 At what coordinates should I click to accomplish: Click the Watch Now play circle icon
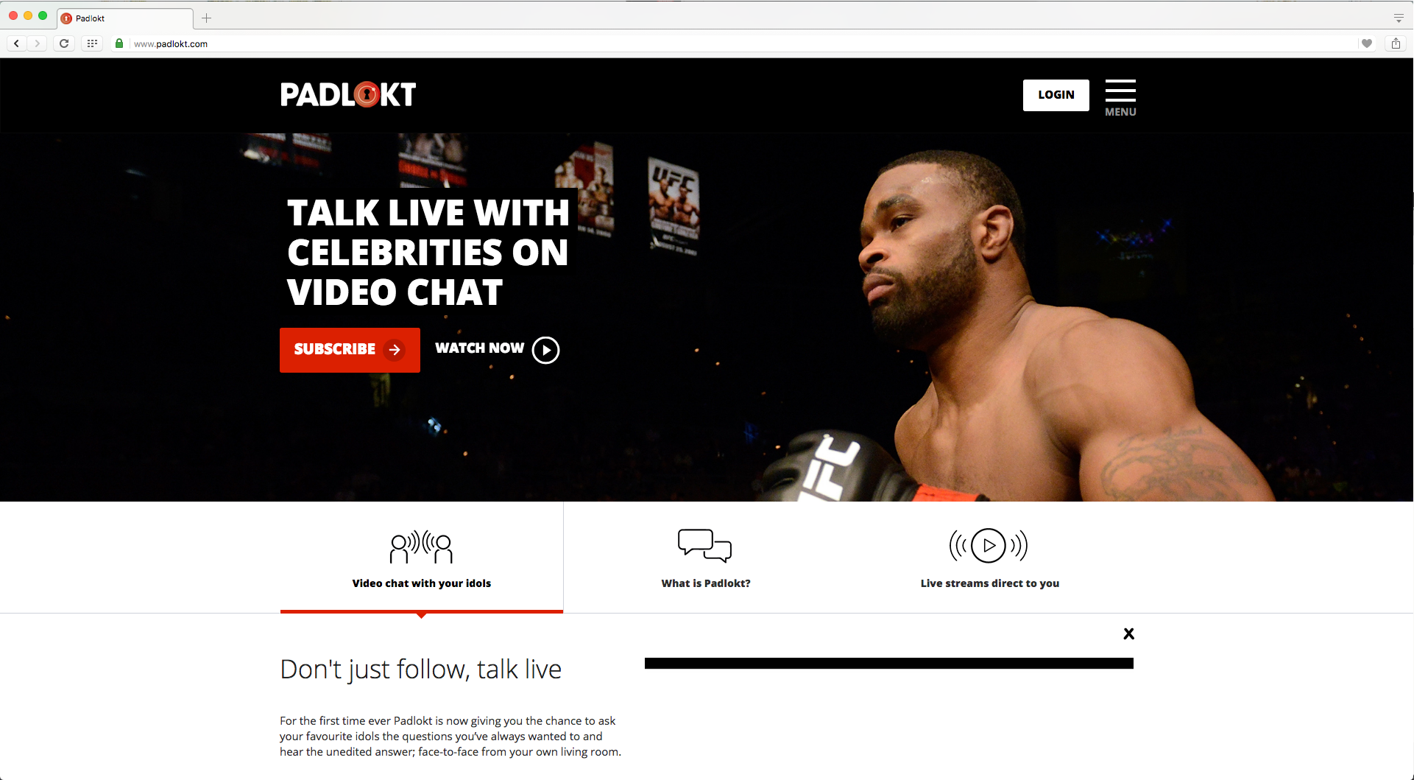[x=546, y=350]
